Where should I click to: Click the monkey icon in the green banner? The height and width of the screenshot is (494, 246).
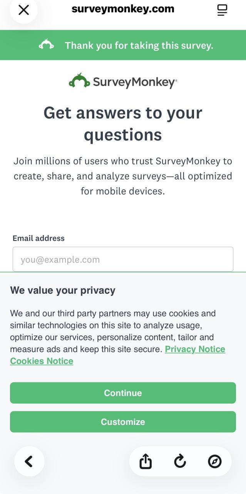46,45
